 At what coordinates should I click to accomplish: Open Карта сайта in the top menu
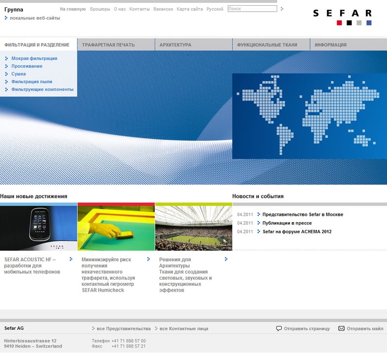190,9
